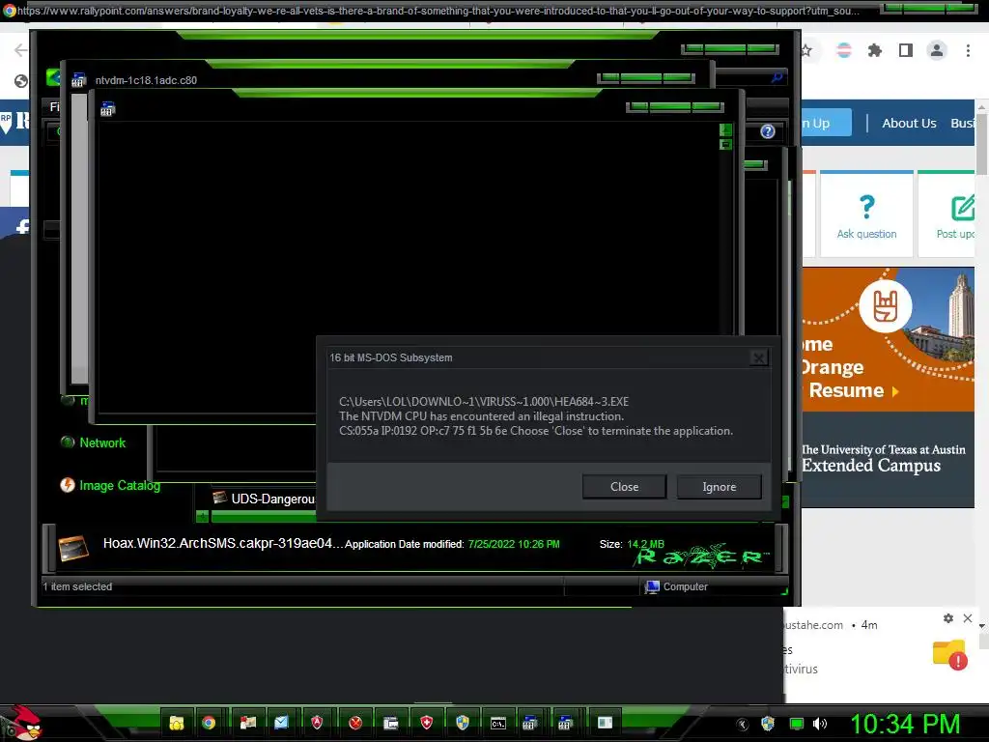The image size is (989, 742).
Task: Open the file explorer folder taskbar icon
Action: click(177, 723)
